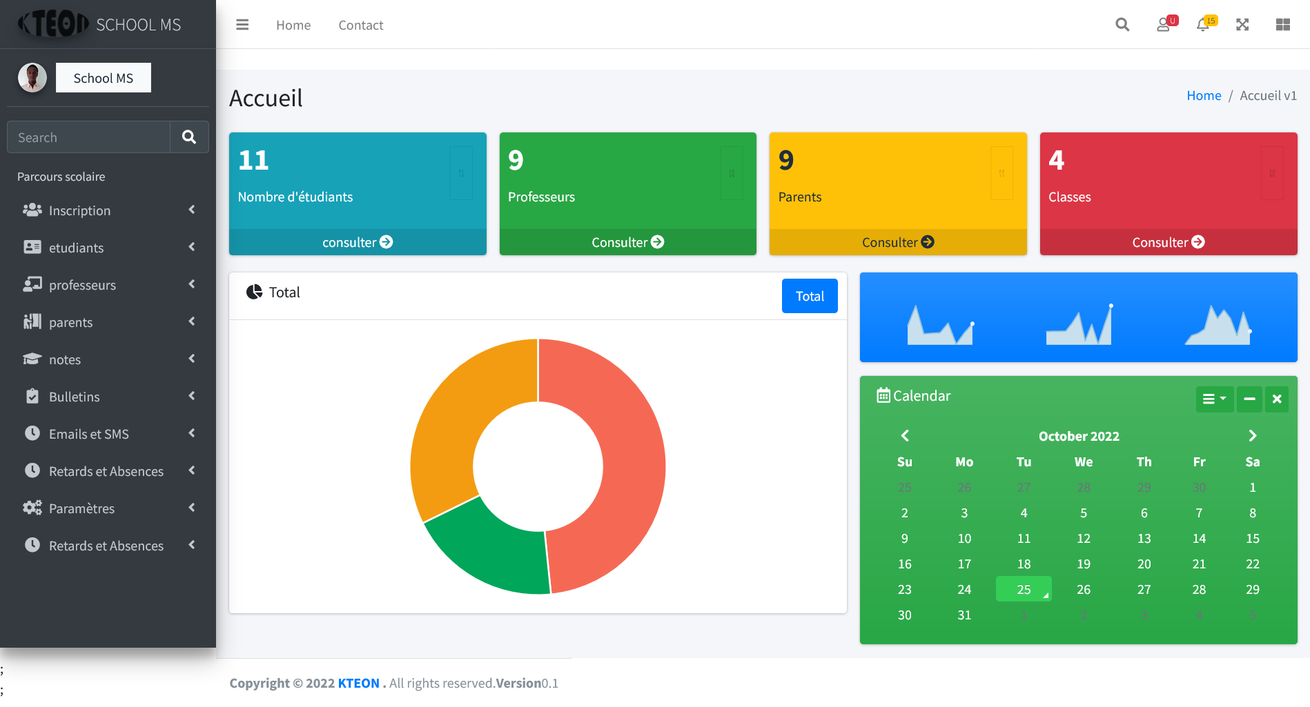Click the October 2022 calendar title

(x=1079, y=436)
